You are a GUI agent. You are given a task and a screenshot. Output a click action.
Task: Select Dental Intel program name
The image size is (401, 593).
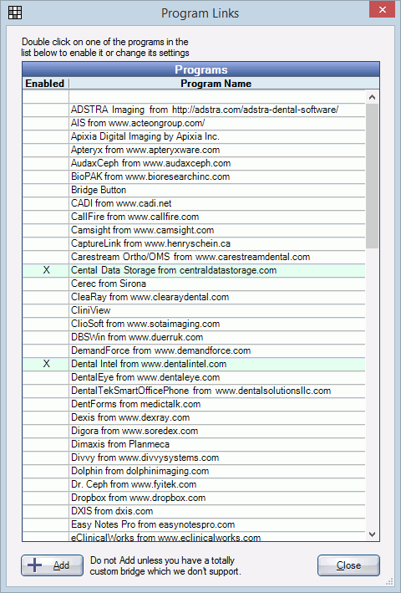pos(149,364)
